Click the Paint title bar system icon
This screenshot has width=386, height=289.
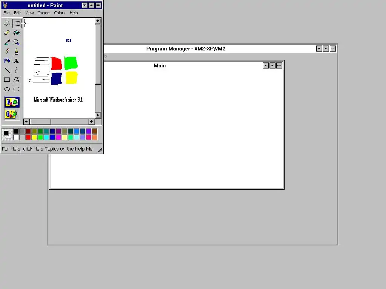[x=5, y=5]
